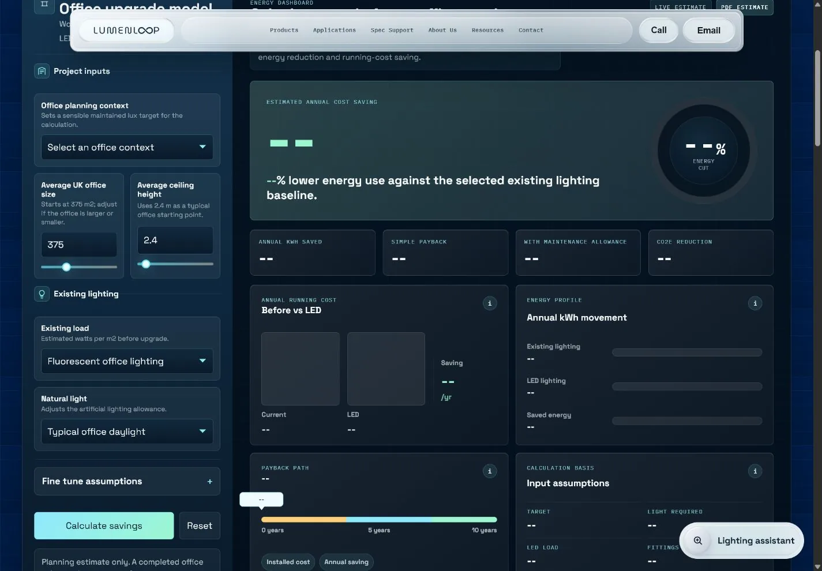
Task: Click the With Maintenance Allowance card
Action: coord(578,253)
